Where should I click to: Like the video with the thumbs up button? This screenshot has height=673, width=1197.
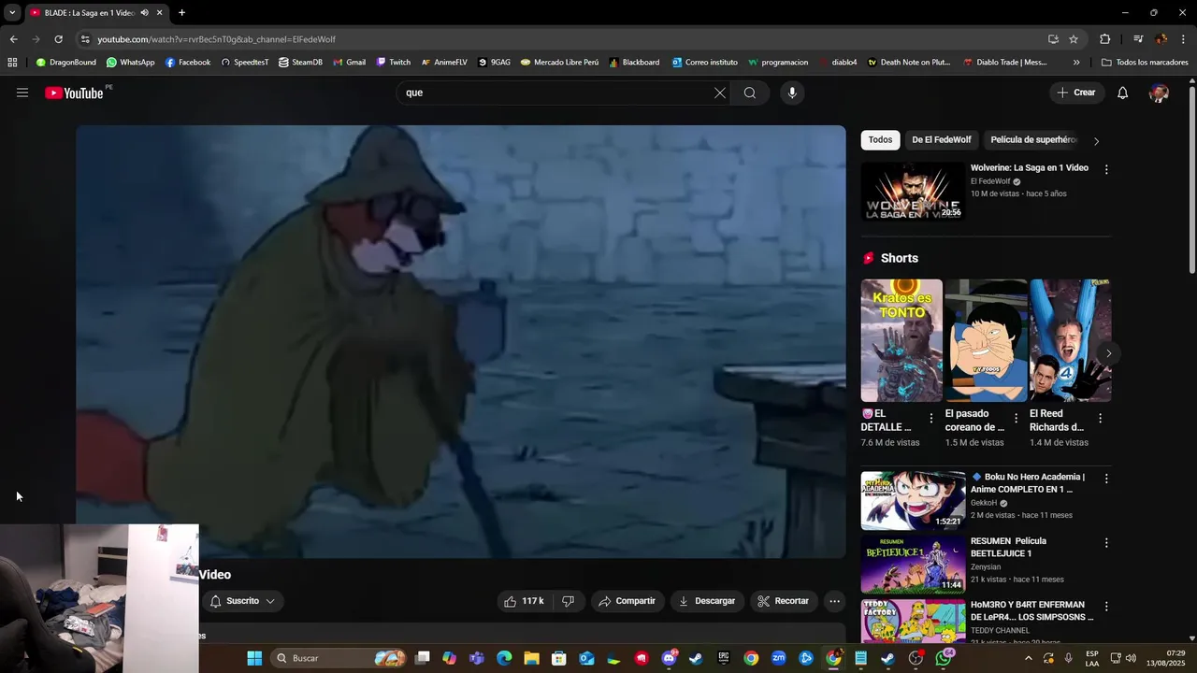click(525, 601)
